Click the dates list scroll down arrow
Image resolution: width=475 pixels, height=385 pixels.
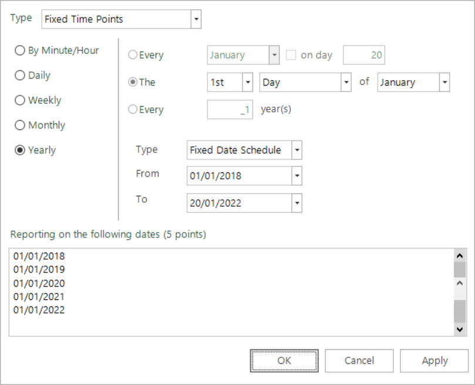(460, 329)
